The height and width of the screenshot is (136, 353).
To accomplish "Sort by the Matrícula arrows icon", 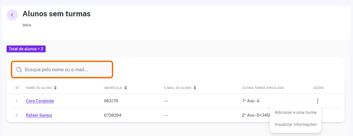I will pyautogui.click(x=125, y=88).
